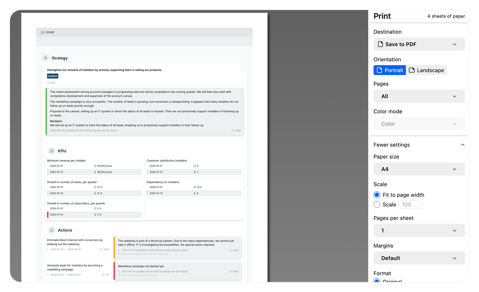The height and width of the screenshot is (292, 479).
Task: Click the FK owner icon of the marketing action
Action: click(x=104, y=275)
